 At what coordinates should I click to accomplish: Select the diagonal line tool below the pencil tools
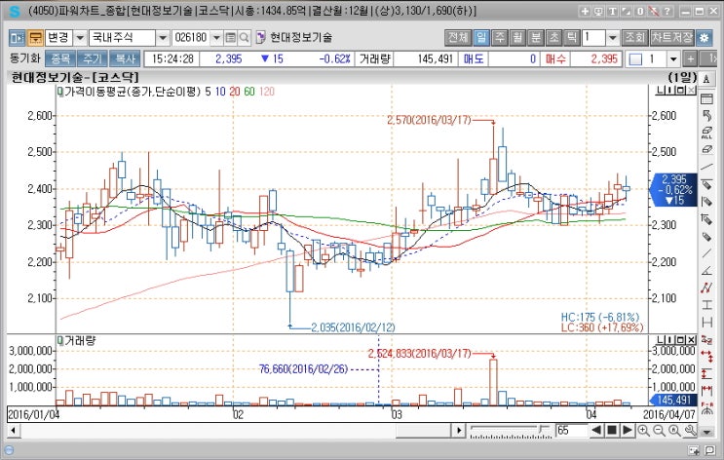706,253
